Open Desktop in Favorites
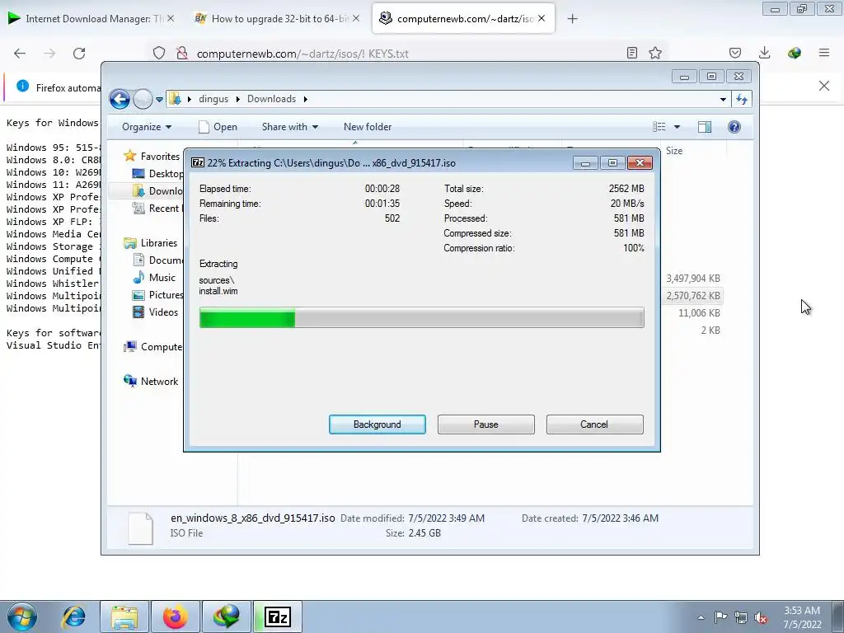The width and height of the screenshot is (844, 633). (157, 173)
